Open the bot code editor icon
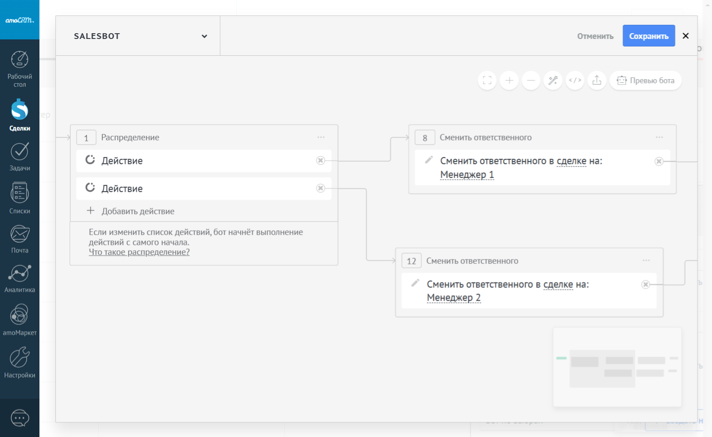 tap(575, 81)
